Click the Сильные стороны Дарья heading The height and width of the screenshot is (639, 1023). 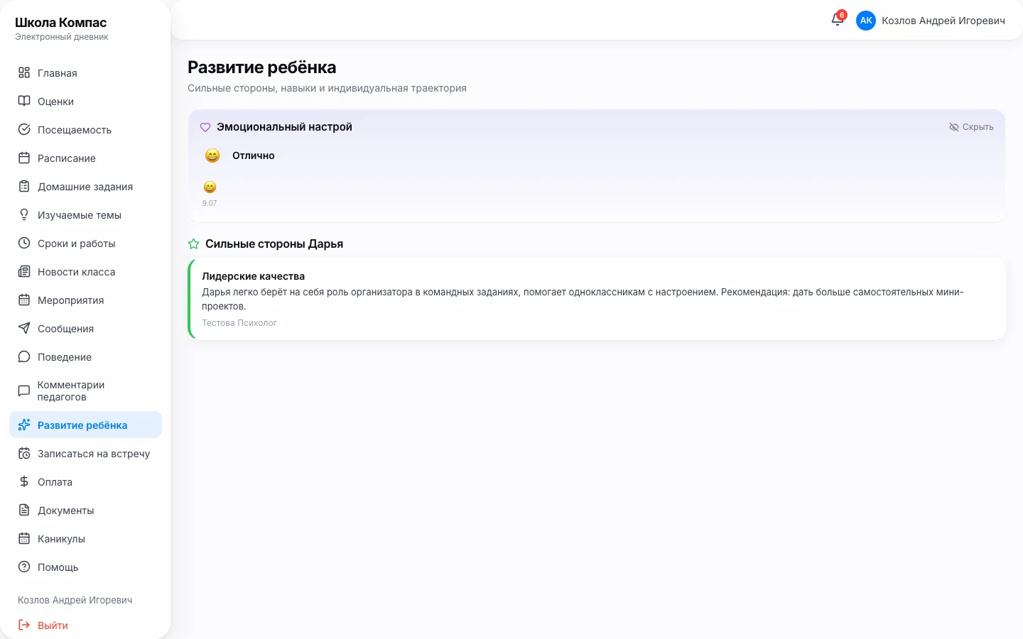[274, 244]
